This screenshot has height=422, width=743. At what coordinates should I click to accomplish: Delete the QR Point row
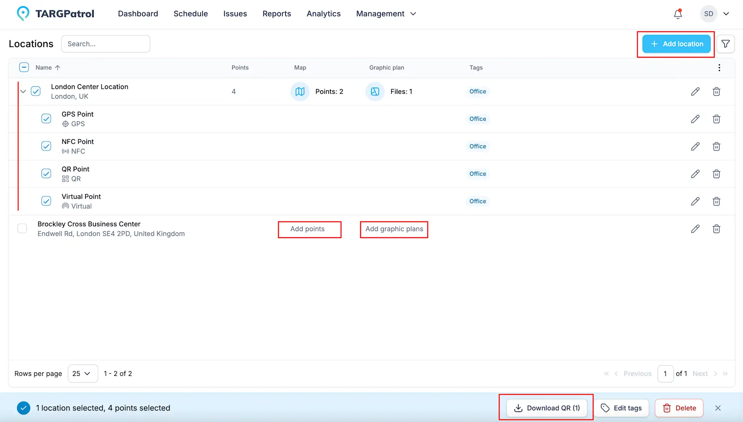(716, 174)
